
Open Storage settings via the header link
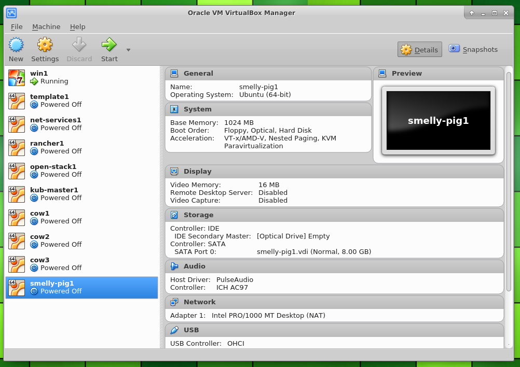(x=198, y=215)
